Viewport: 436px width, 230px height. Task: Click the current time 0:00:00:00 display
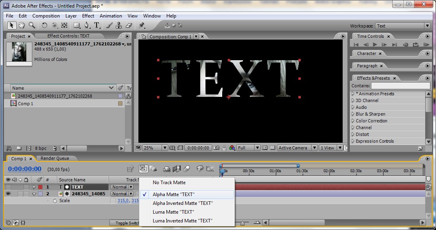(25, 169)
